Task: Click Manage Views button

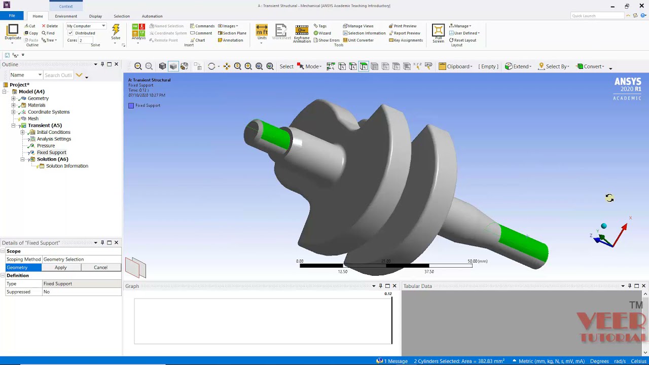Action: (358, 26)
